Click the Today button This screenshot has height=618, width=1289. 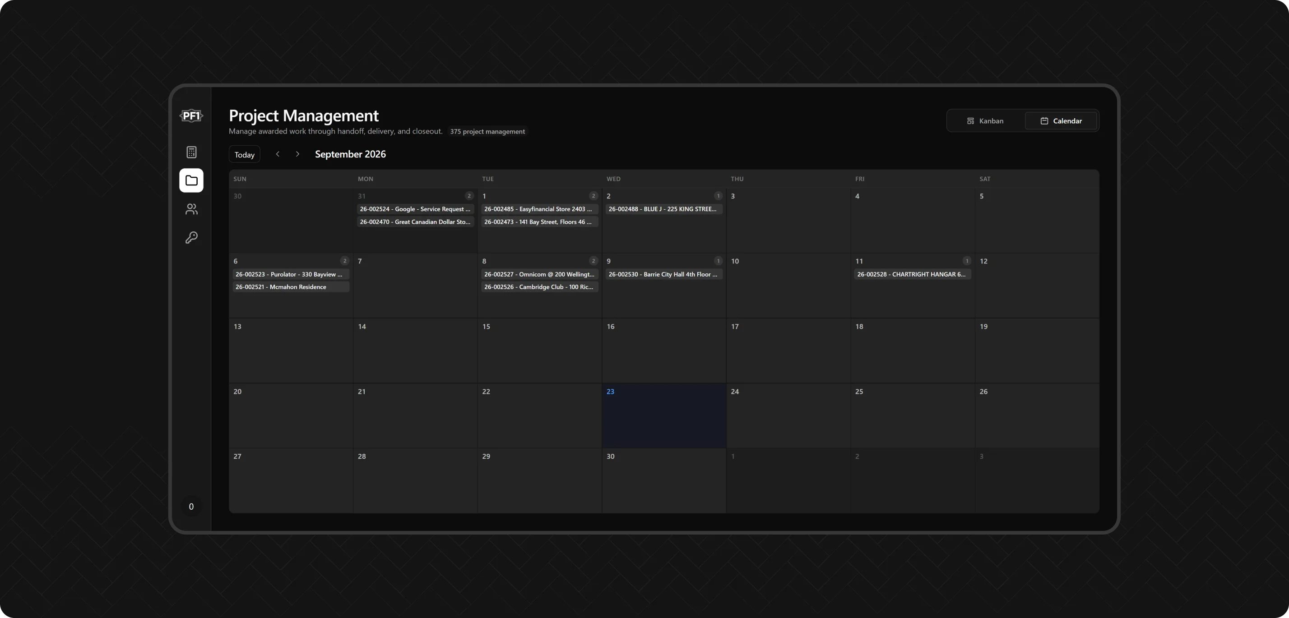244,154
